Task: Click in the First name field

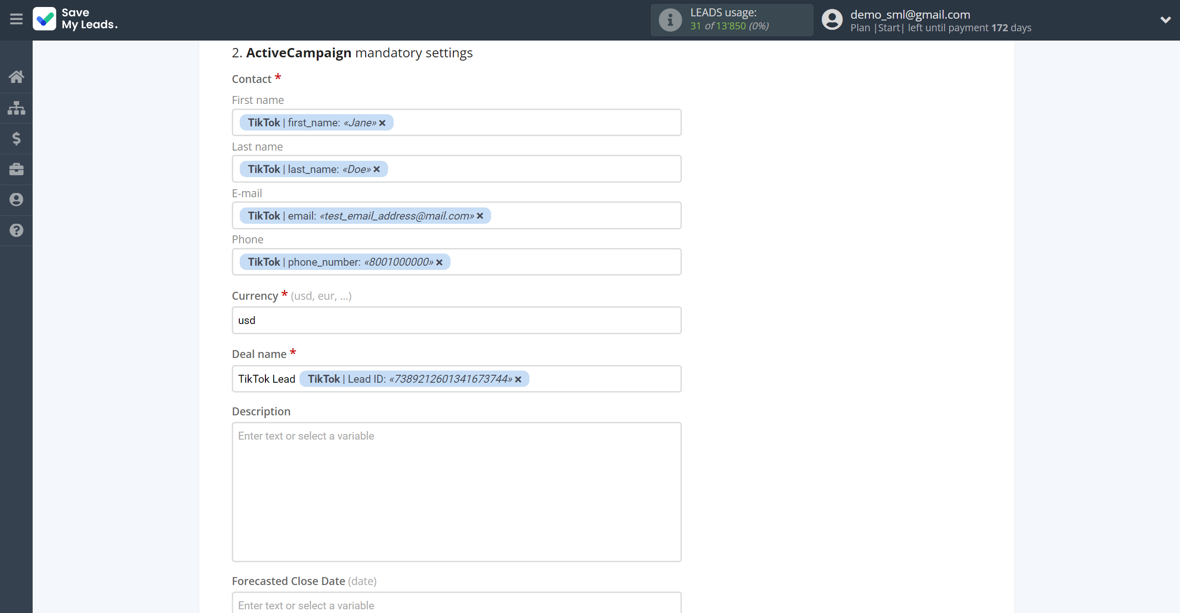Action: (456, 123)
